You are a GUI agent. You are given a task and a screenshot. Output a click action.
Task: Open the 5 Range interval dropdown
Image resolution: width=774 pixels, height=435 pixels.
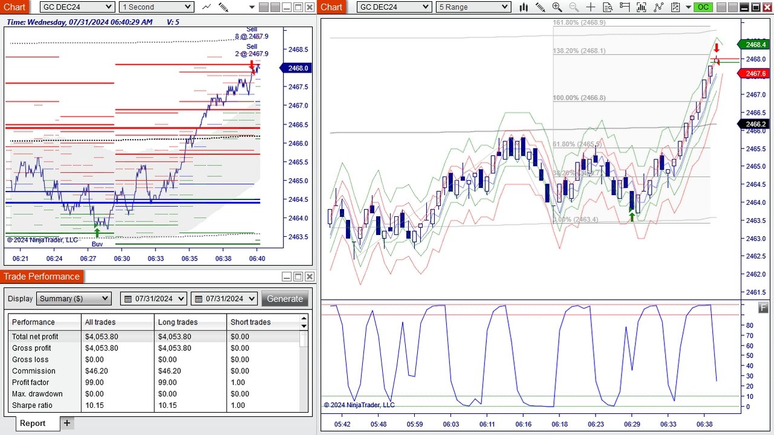(473, 7)
